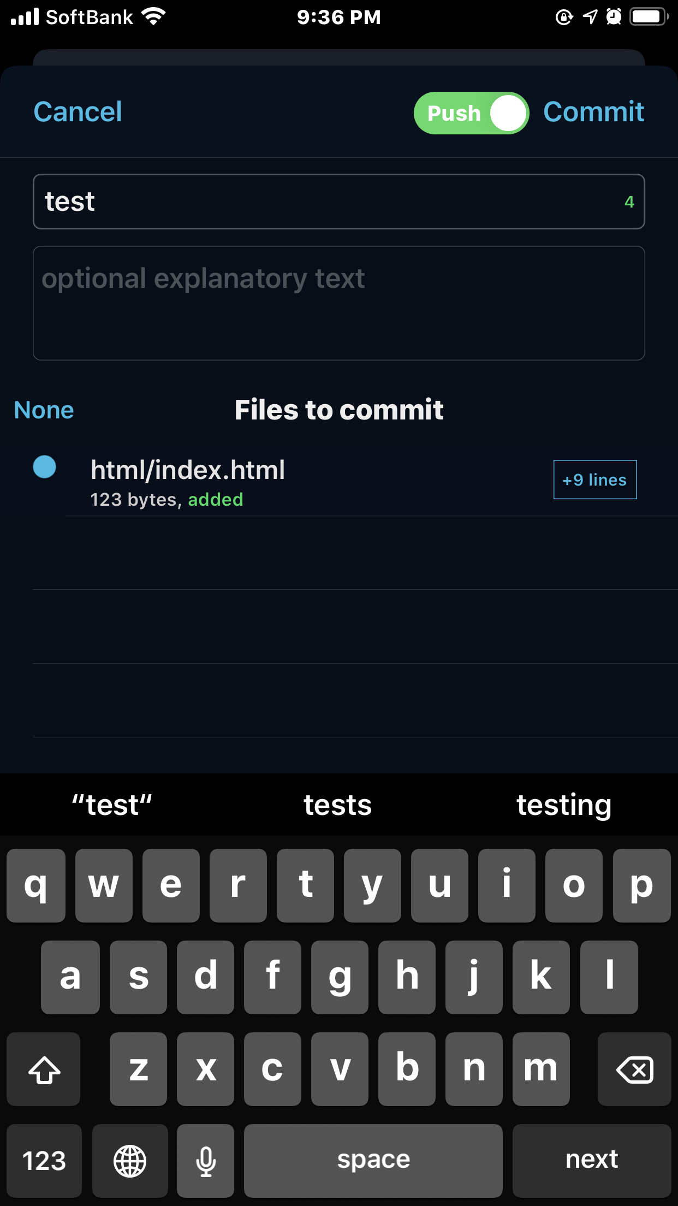View the +9 lines diff for index.html
Image resolution: width=678 pixels, height=1206 pixels.
(x=594, y=480)
